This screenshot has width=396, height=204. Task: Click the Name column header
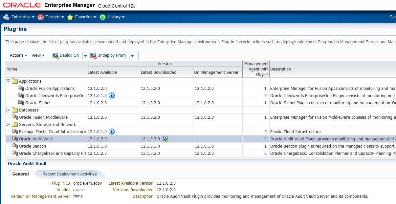tap(46, 69)
